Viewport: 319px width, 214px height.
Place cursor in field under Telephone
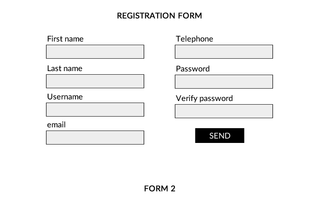224,52
